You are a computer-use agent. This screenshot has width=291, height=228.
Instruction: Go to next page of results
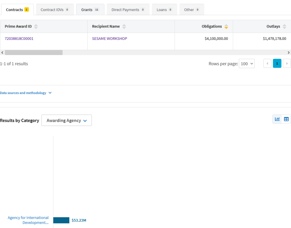tap(287, 64)
